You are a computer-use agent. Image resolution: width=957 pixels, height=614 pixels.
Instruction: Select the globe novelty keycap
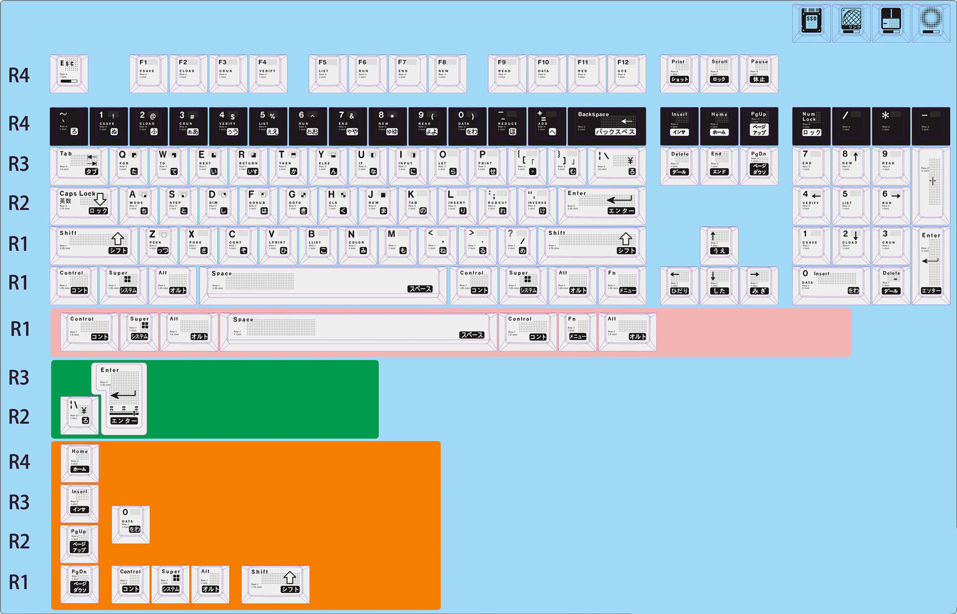(x=851, y=22)
